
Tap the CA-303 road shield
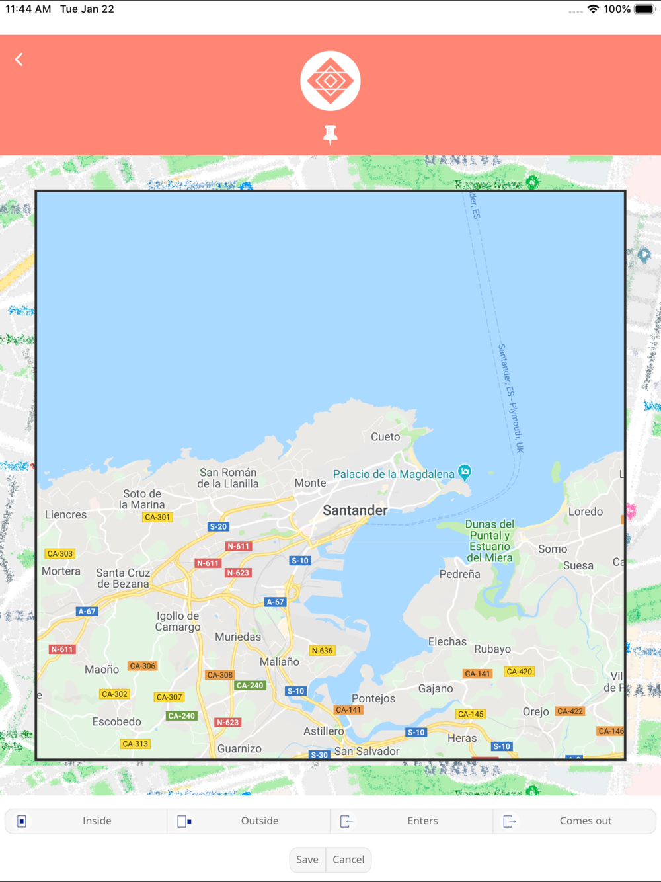click(60, 554)
